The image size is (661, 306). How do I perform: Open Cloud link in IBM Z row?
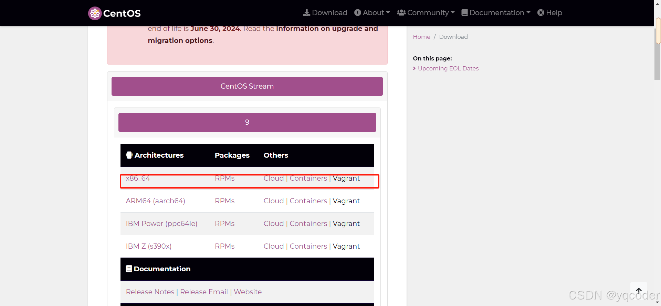pos(274,246)
